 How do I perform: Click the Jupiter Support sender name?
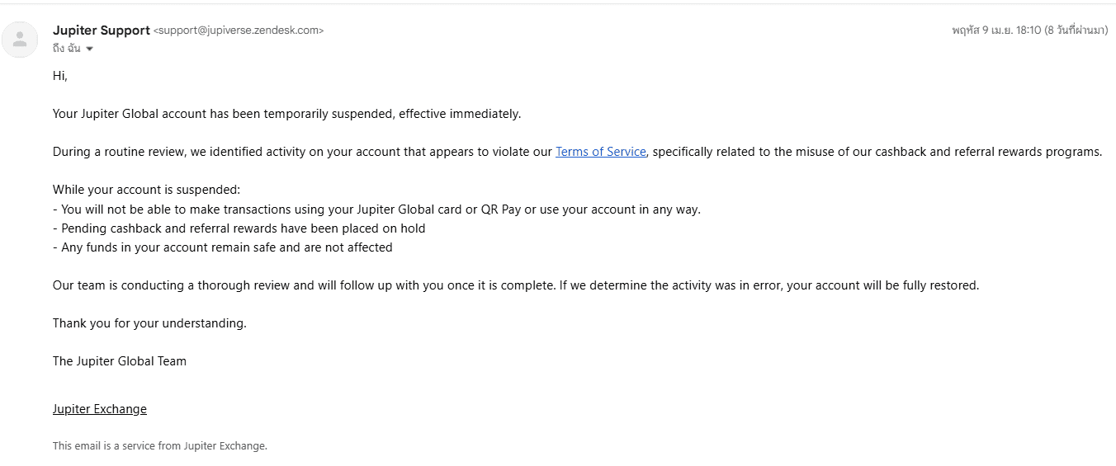point(101,31)
